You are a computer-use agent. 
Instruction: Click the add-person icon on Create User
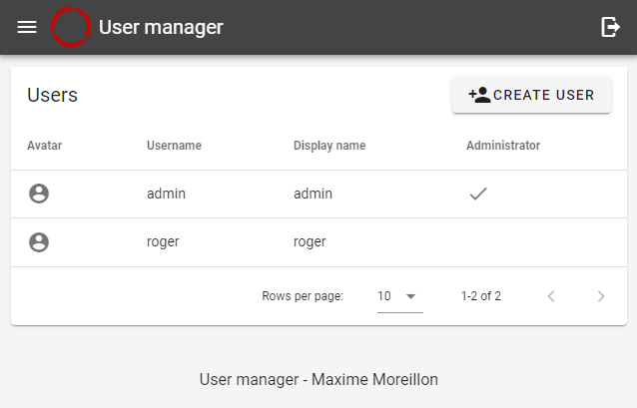click(x=479, y=95)
